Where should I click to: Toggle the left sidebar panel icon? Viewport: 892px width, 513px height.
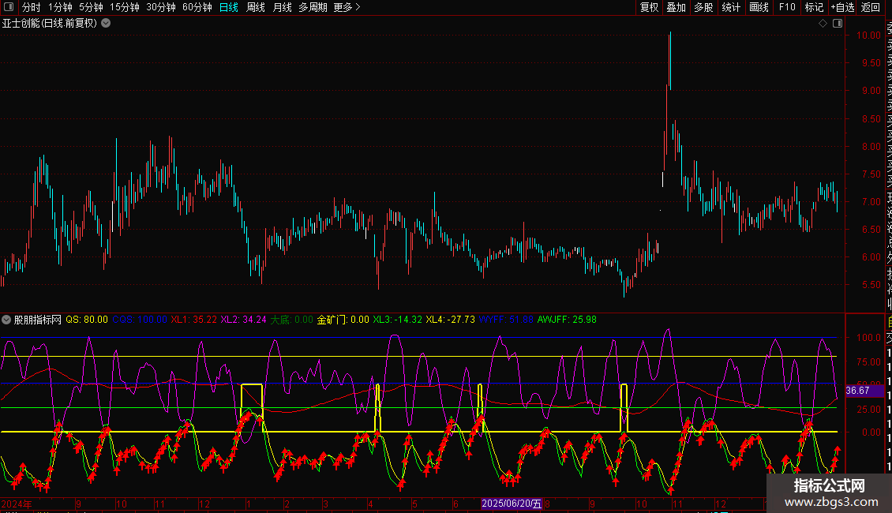[x=8, y=7]
